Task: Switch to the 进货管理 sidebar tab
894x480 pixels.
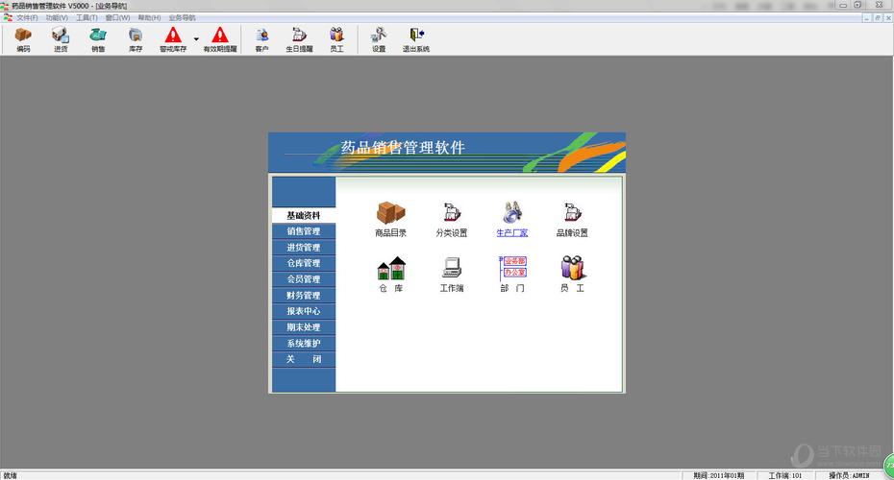Action: click(304, 247)
